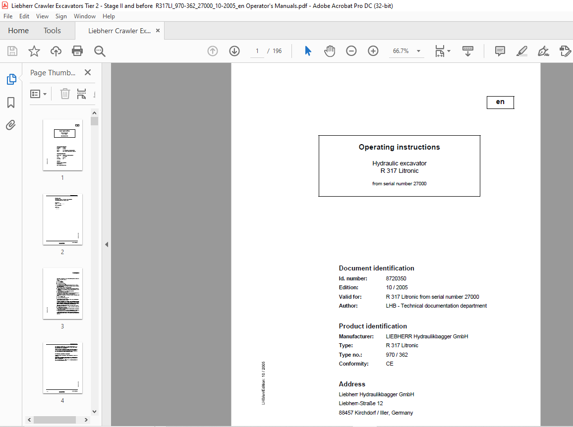
Task: Select the Highlight text tool
Action: tap(522, 51)
